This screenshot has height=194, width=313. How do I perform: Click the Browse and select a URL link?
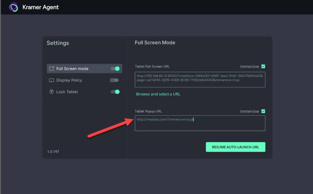tap(158, 94)
